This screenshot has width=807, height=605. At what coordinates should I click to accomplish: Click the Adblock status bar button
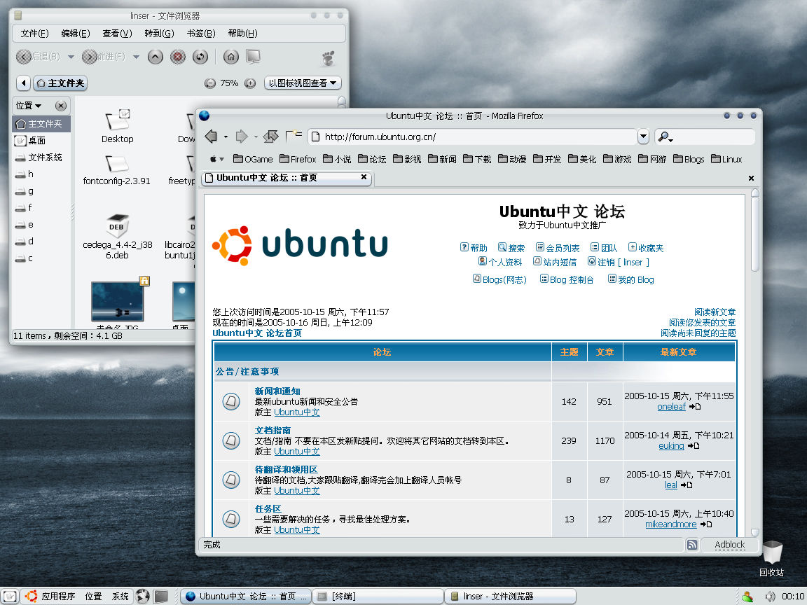point(730,545)
